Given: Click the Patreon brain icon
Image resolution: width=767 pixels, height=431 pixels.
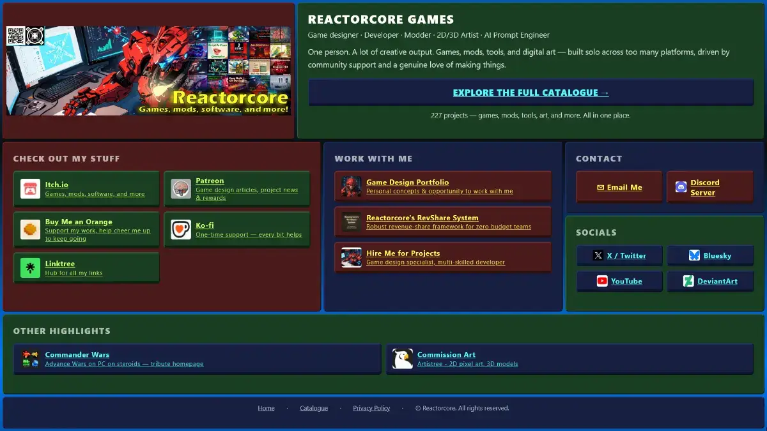Looking at the screenshot, I should click(181, 188).
